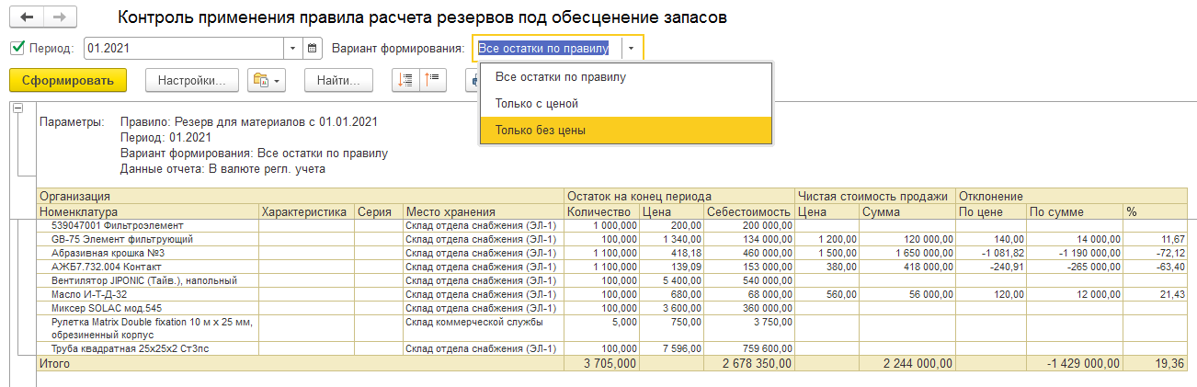Choose 'Только с ценой' option
The image size is (1197, 387).
tap(536, 104)
